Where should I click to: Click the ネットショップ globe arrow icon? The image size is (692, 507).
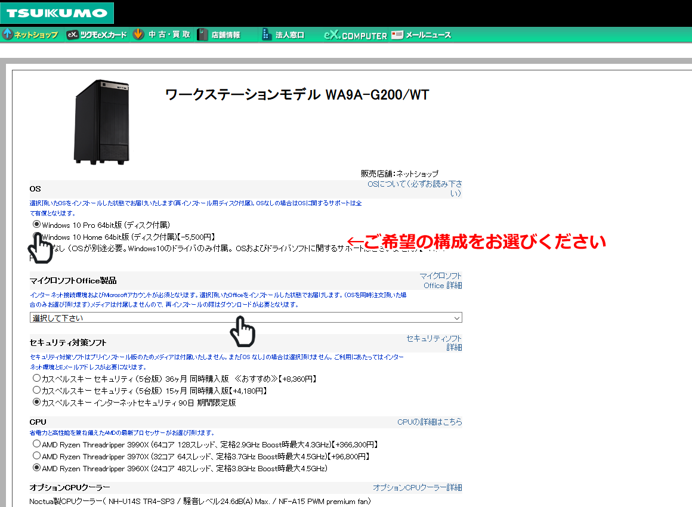pos(7,34)
